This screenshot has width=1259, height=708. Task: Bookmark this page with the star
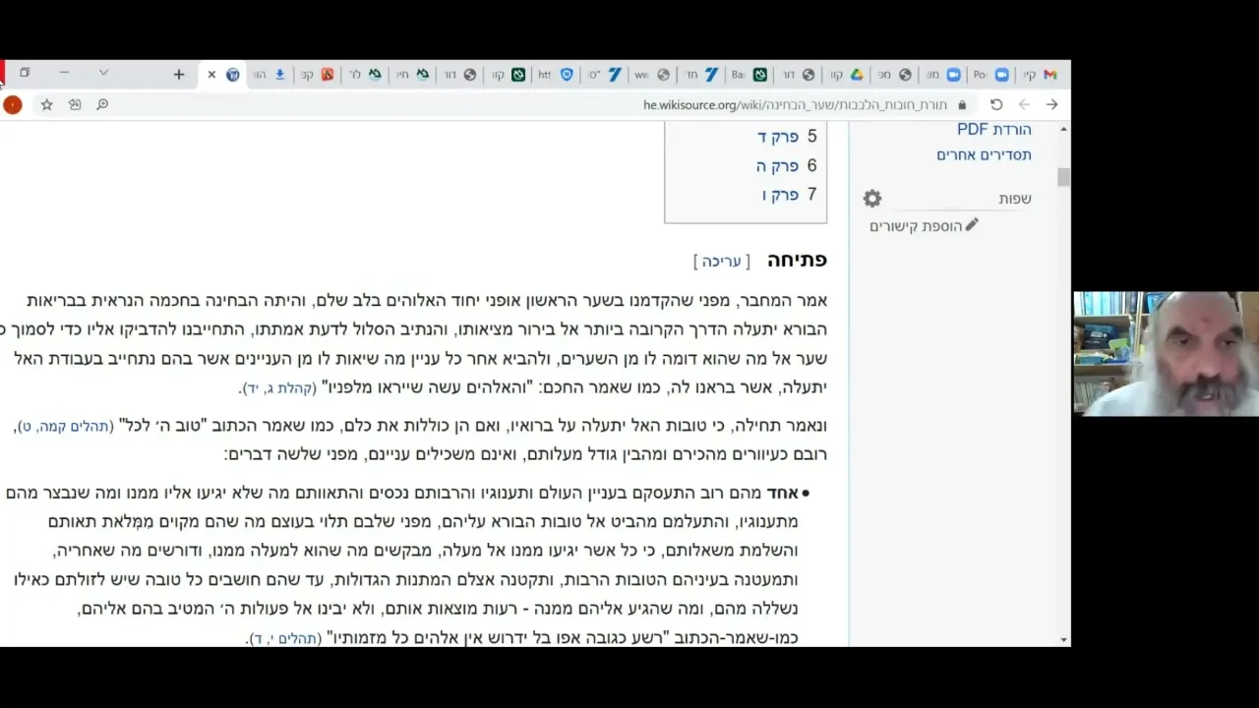tap(46, 104)
